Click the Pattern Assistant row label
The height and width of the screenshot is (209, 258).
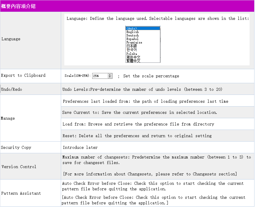tap(21, 193)
